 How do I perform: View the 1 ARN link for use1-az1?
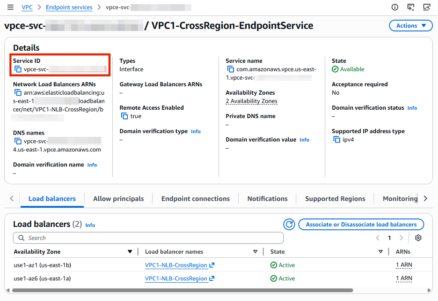point(403,265)
